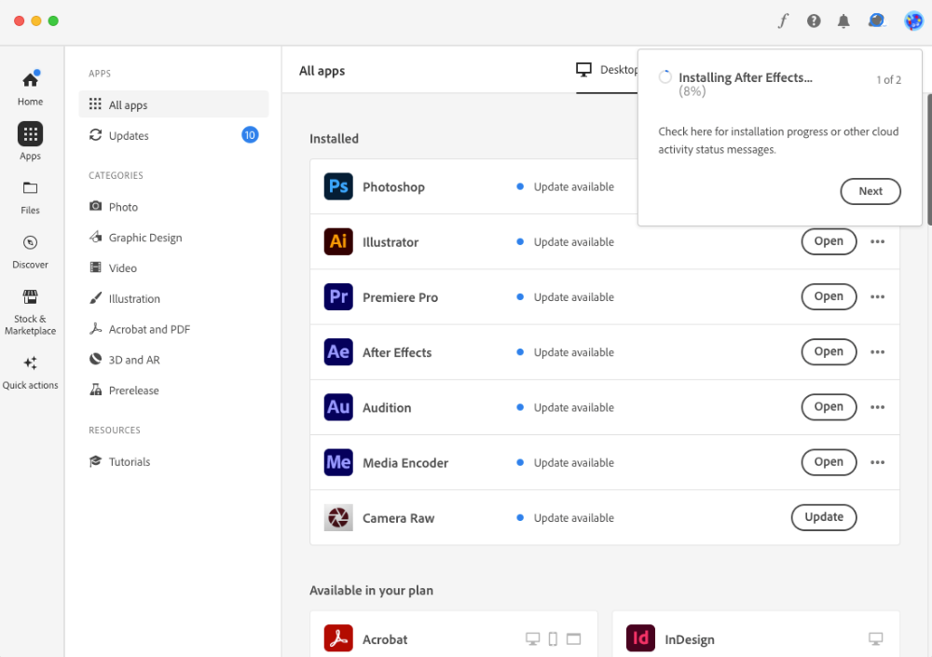Click the After Effects install progress spinner
This screenshot has width=932, height=657.
[x=665, y=77]
